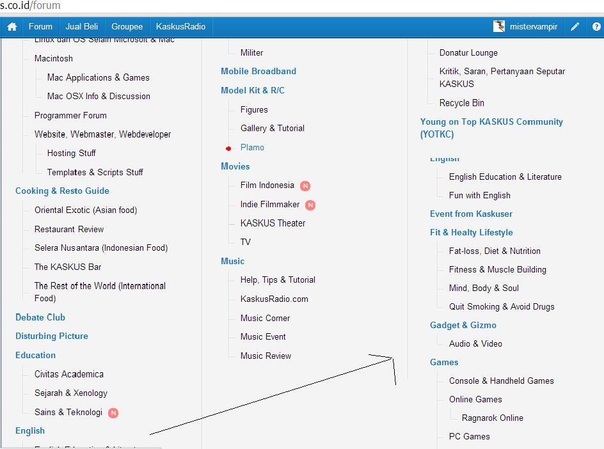Image resolution: width=604 pixels, height=449 pixels.
Task: Select Website, Webmaster, Webdeveloper
Action: click(x=102, y=134)
